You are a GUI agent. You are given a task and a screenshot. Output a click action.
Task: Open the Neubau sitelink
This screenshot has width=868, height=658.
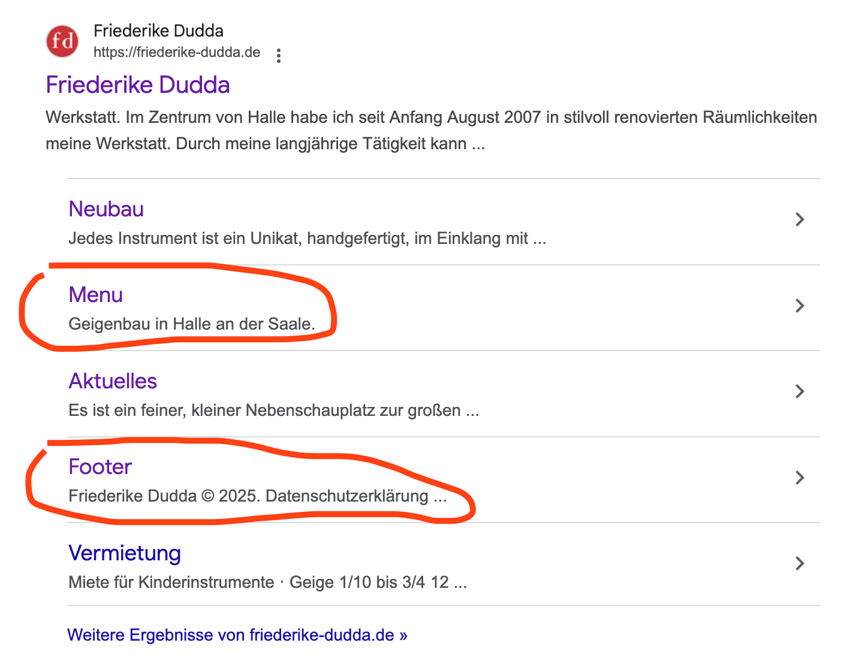[x=106, y=209]
